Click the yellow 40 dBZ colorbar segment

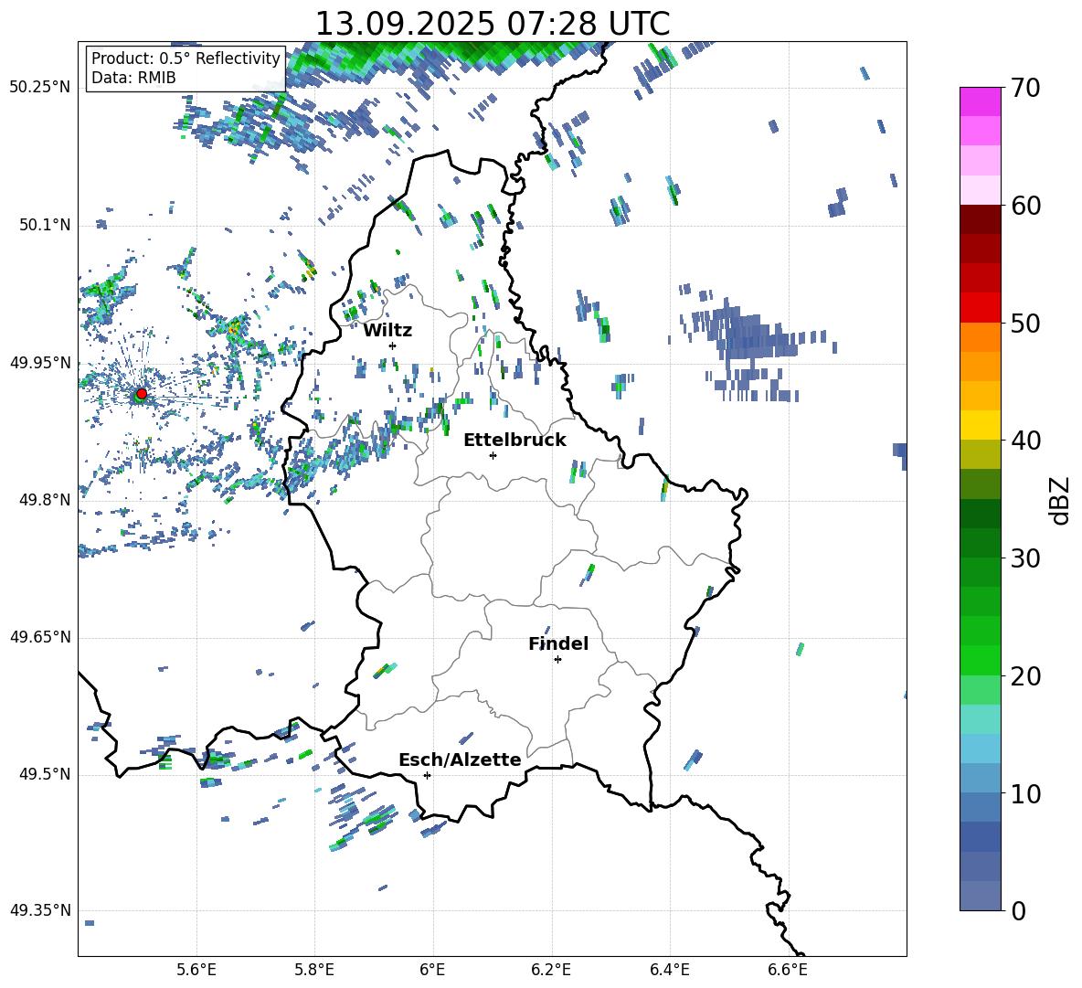coord(981,425)
